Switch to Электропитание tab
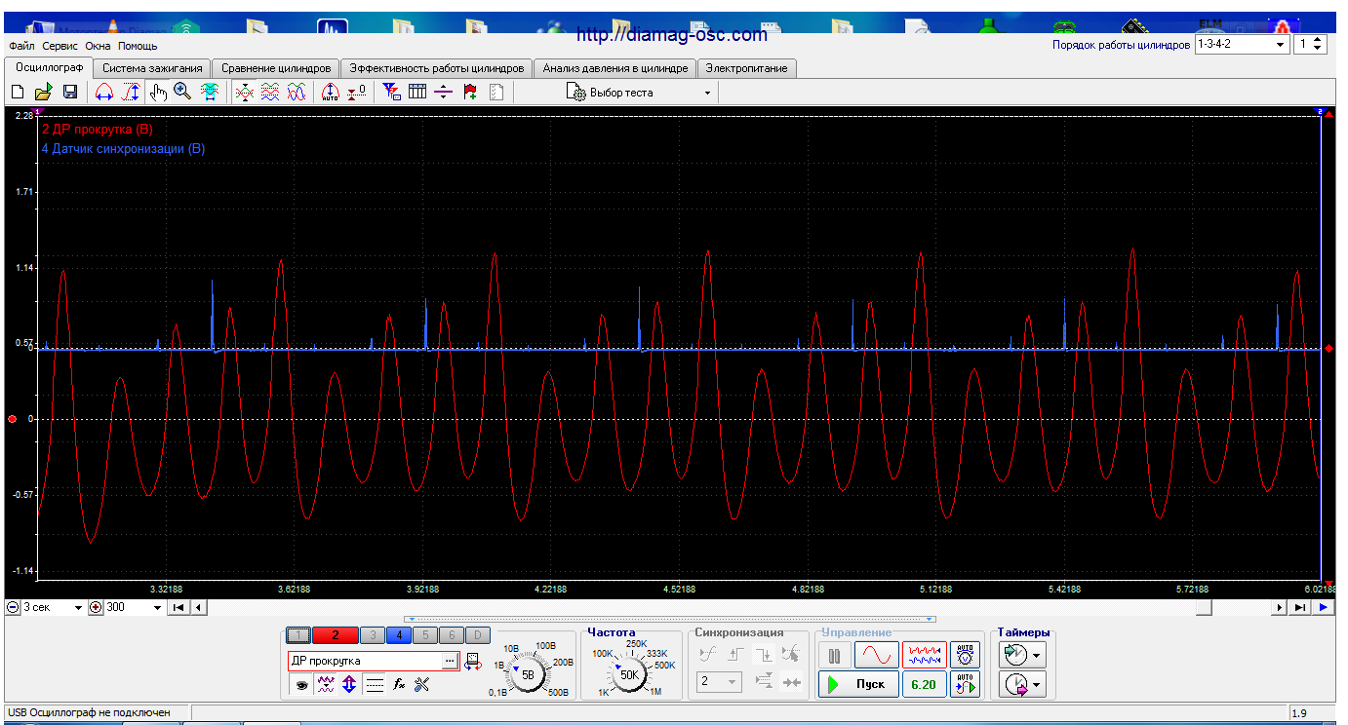Image resolution: width=1348 pixels, height=725 pixels. (x=747, y=68)
